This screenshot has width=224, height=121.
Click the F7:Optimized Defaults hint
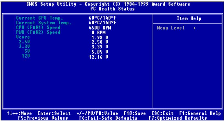point(178,118)
